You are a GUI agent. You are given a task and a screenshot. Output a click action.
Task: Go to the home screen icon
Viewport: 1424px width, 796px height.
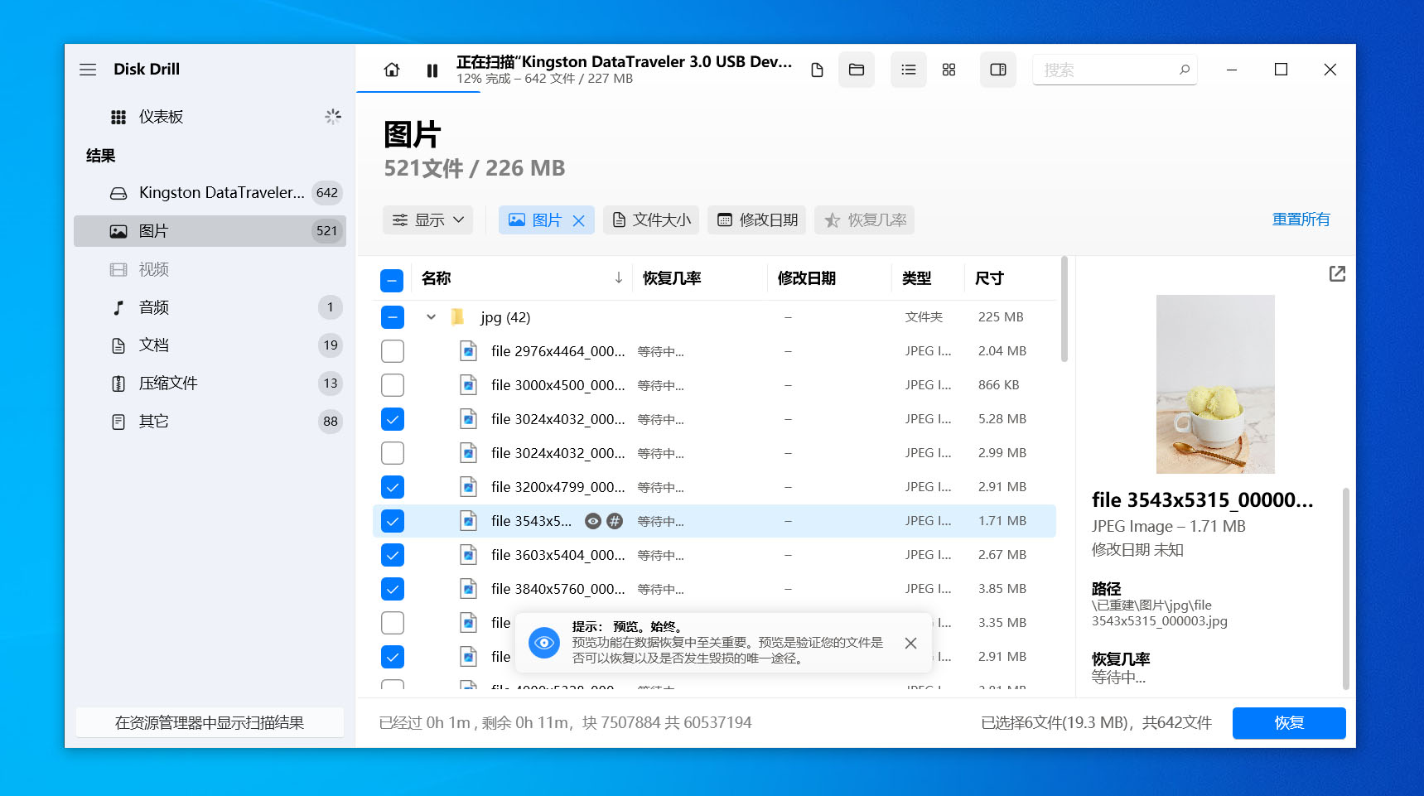point(392,70)
